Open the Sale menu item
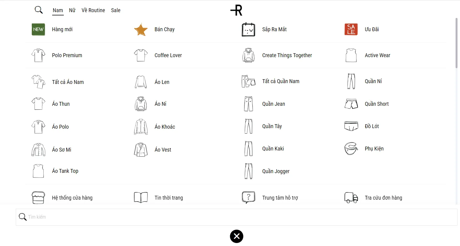The image size is (460, 246). tap(116, 10)
